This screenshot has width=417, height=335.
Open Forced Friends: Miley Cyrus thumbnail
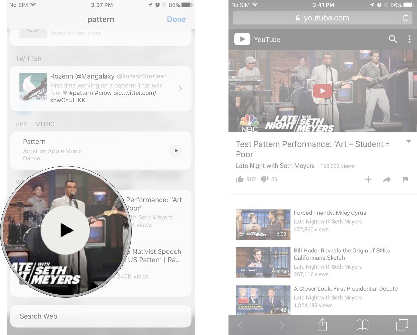pos(263,224)
